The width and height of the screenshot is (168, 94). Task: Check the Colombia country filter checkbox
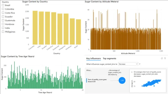3,9
